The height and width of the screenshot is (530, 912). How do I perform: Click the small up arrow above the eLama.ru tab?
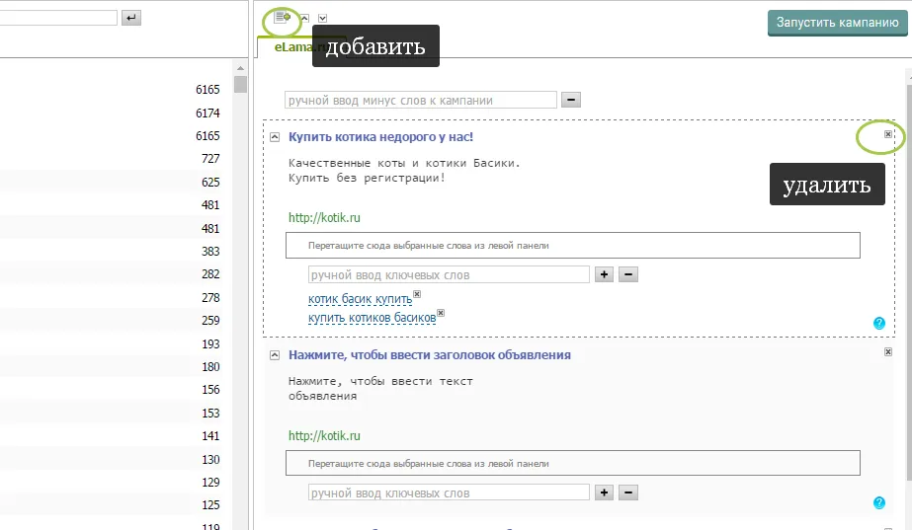point(304,18)
